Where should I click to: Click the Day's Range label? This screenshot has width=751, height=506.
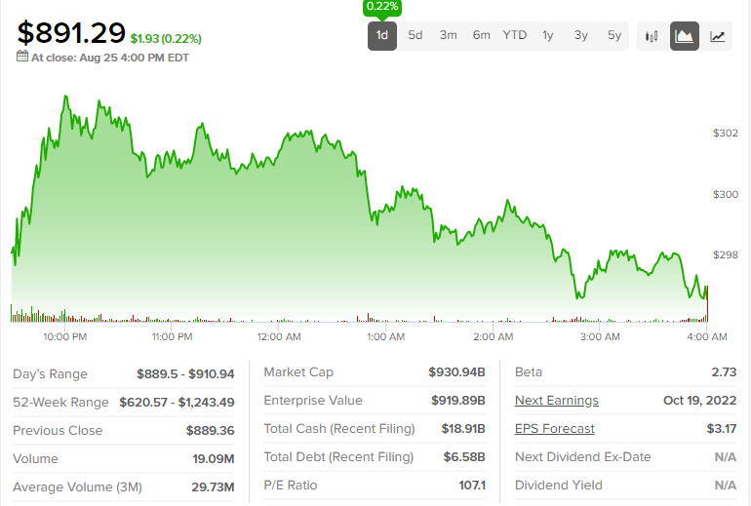click(x=51, y=373)
